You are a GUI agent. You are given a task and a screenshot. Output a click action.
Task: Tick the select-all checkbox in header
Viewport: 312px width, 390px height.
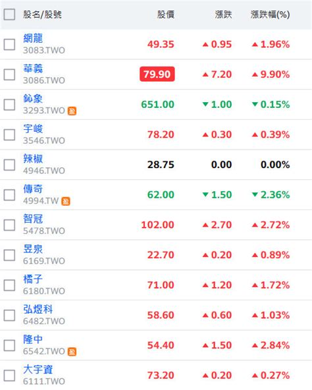click(9, 14)
